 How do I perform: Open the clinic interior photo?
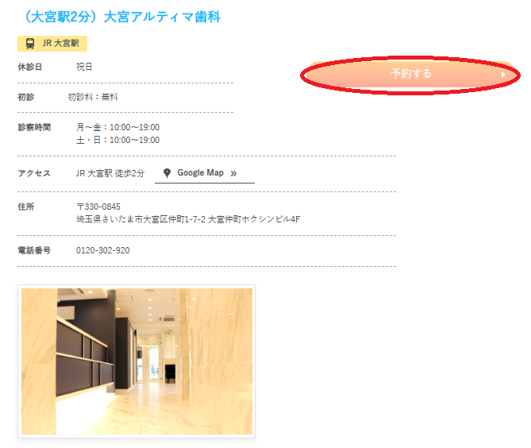pos(137,361)
